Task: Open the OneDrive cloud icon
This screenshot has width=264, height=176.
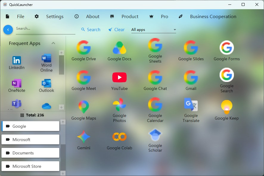Action: 46,106
